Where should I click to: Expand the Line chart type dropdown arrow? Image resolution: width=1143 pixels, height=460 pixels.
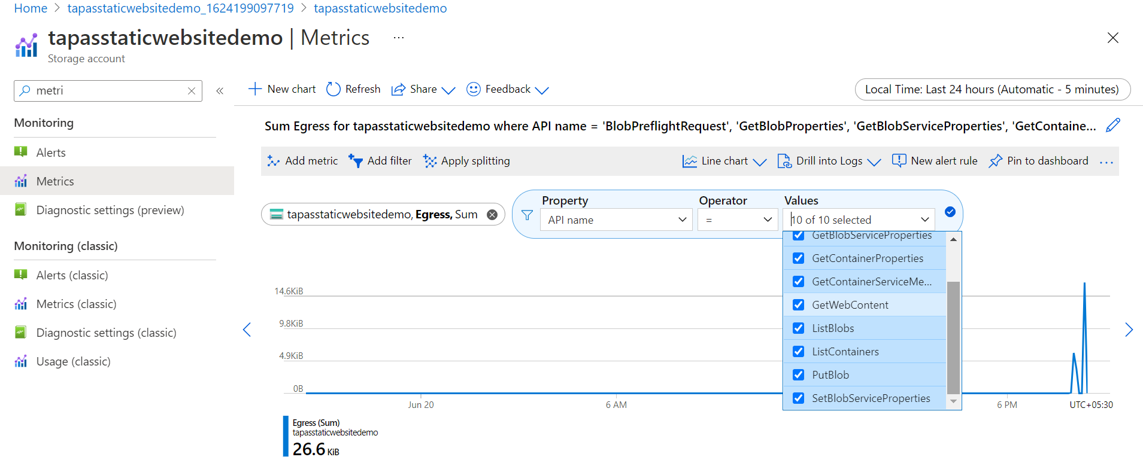pos(760,162)
